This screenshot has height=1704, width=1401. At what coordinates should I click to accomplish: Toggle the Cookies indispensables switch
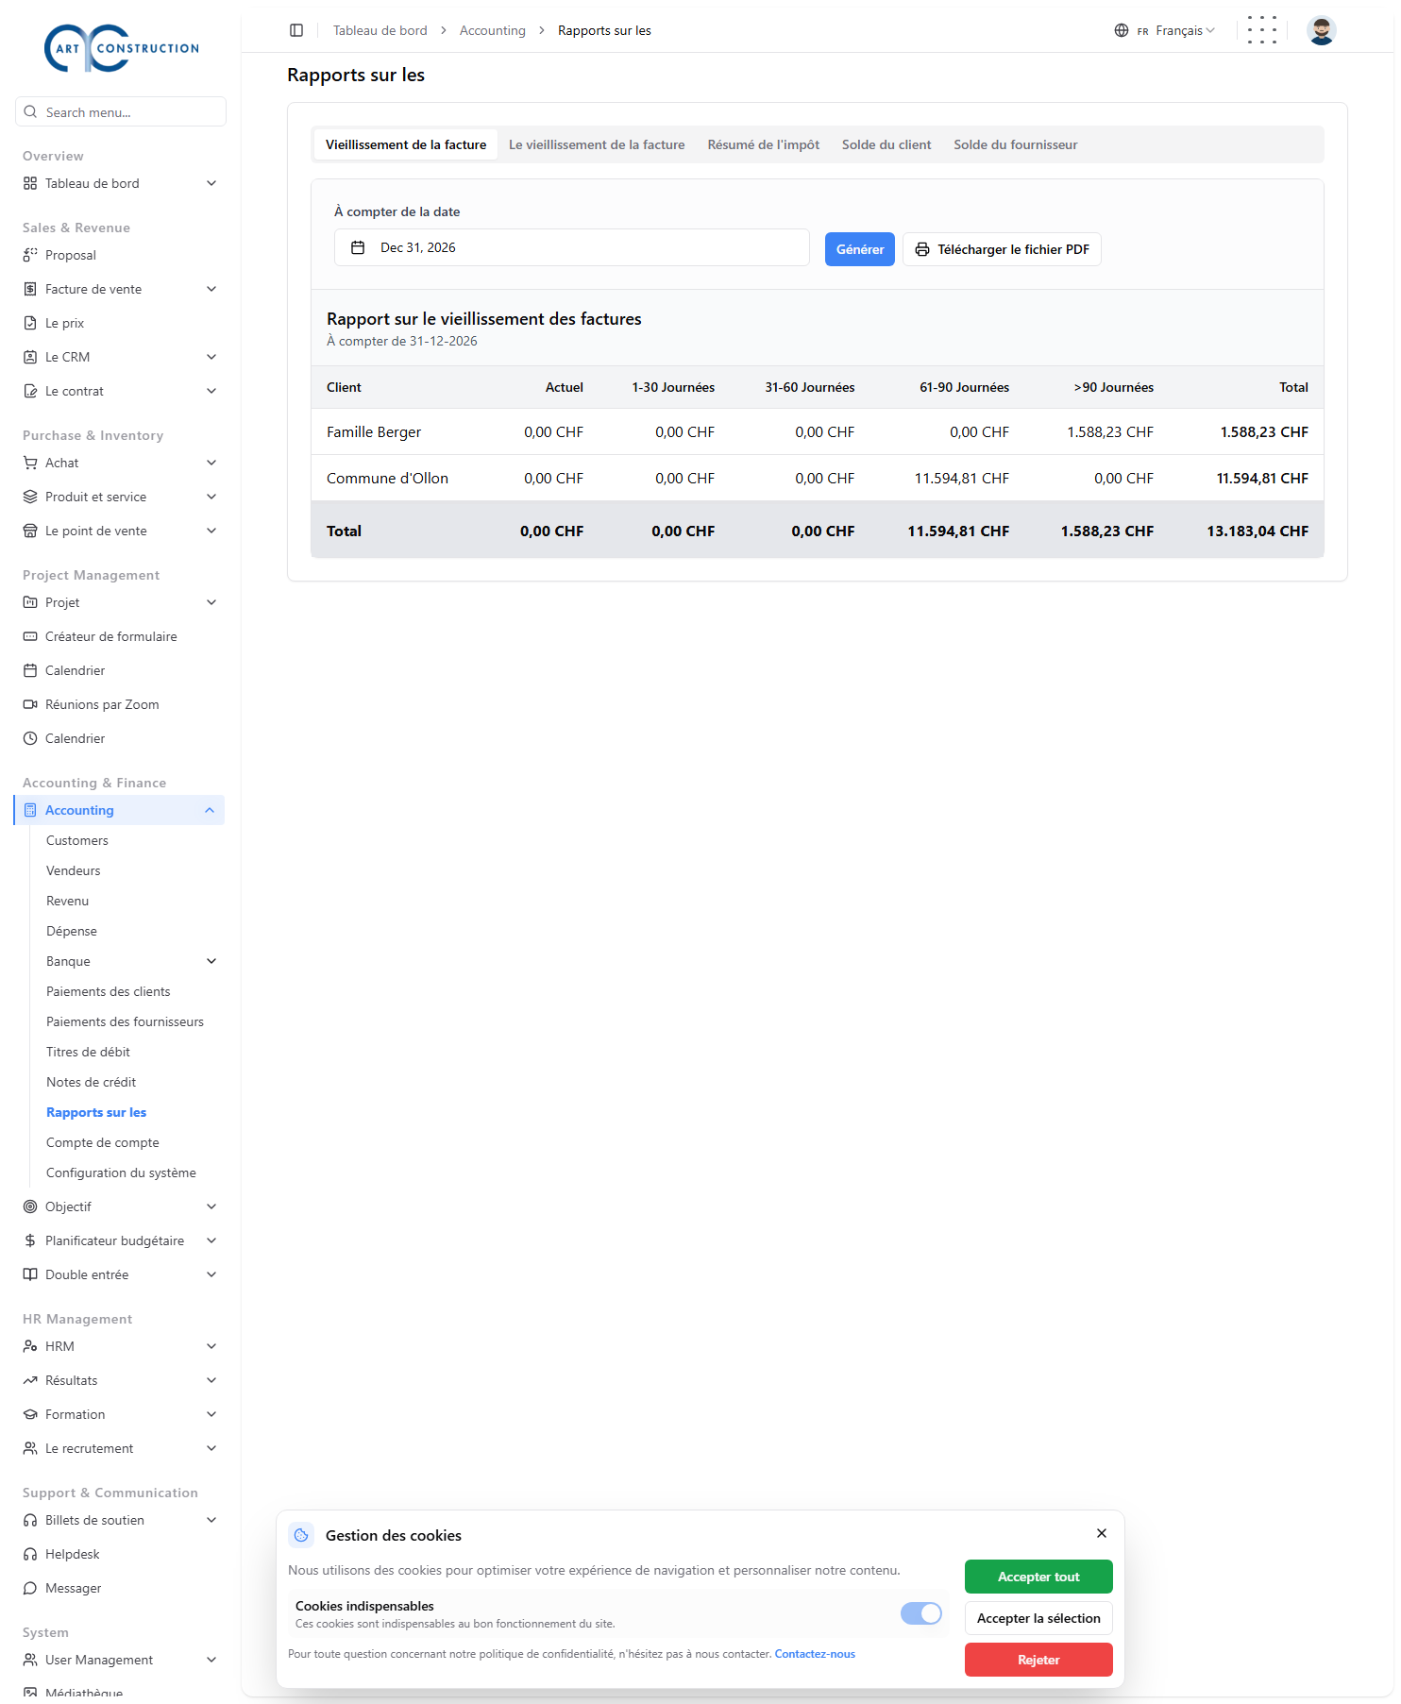pos(921,1613)
